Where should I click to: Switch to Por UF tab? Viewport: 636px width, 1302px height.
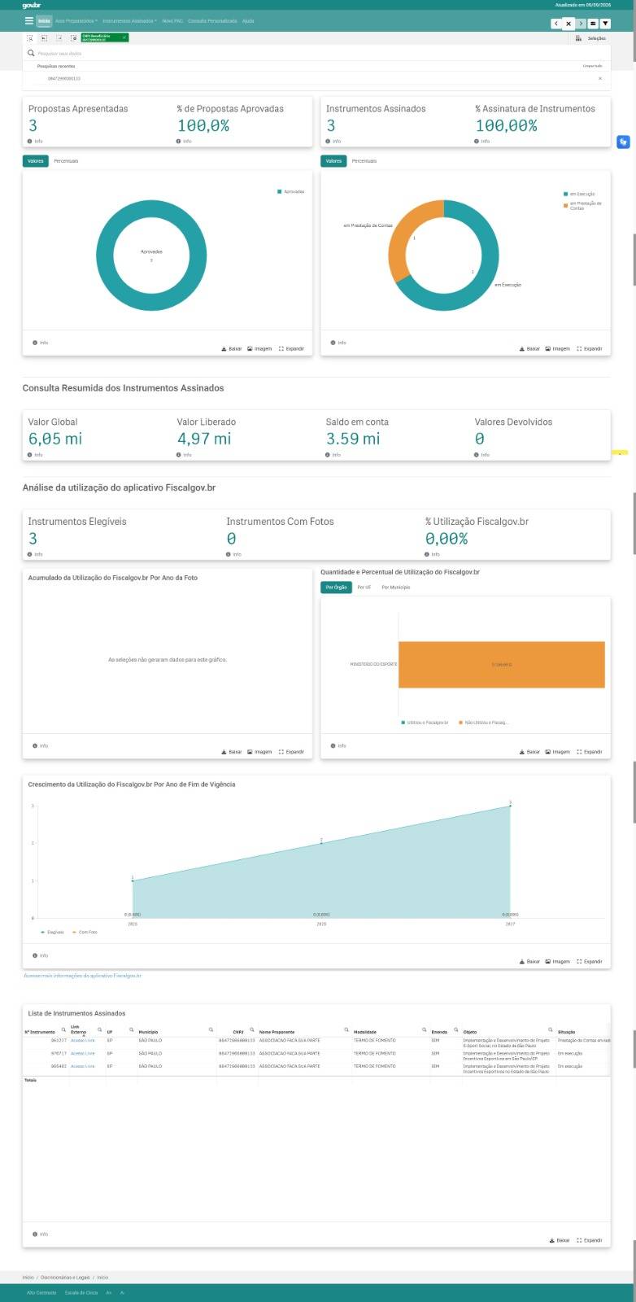pos(364,588)
